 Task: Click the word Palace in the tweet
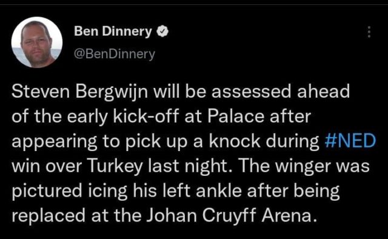coord(236,116)
